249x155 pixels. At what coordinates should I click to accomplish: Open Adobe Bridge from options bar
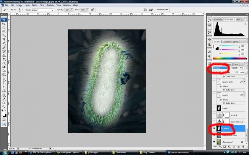click(151, 10)
